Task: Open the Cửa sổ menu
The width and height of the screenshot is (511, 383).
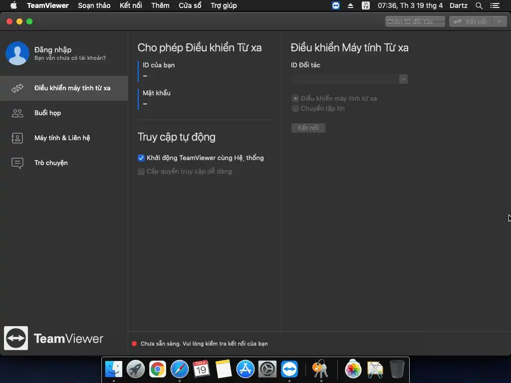Action: 190,5
